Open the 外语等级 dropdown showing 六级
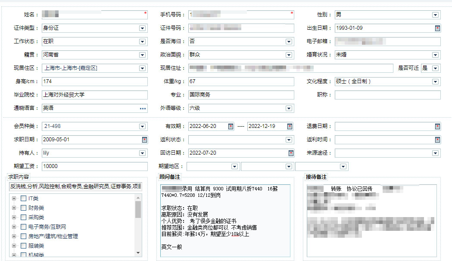452x261 pixels. click(289, 109)
